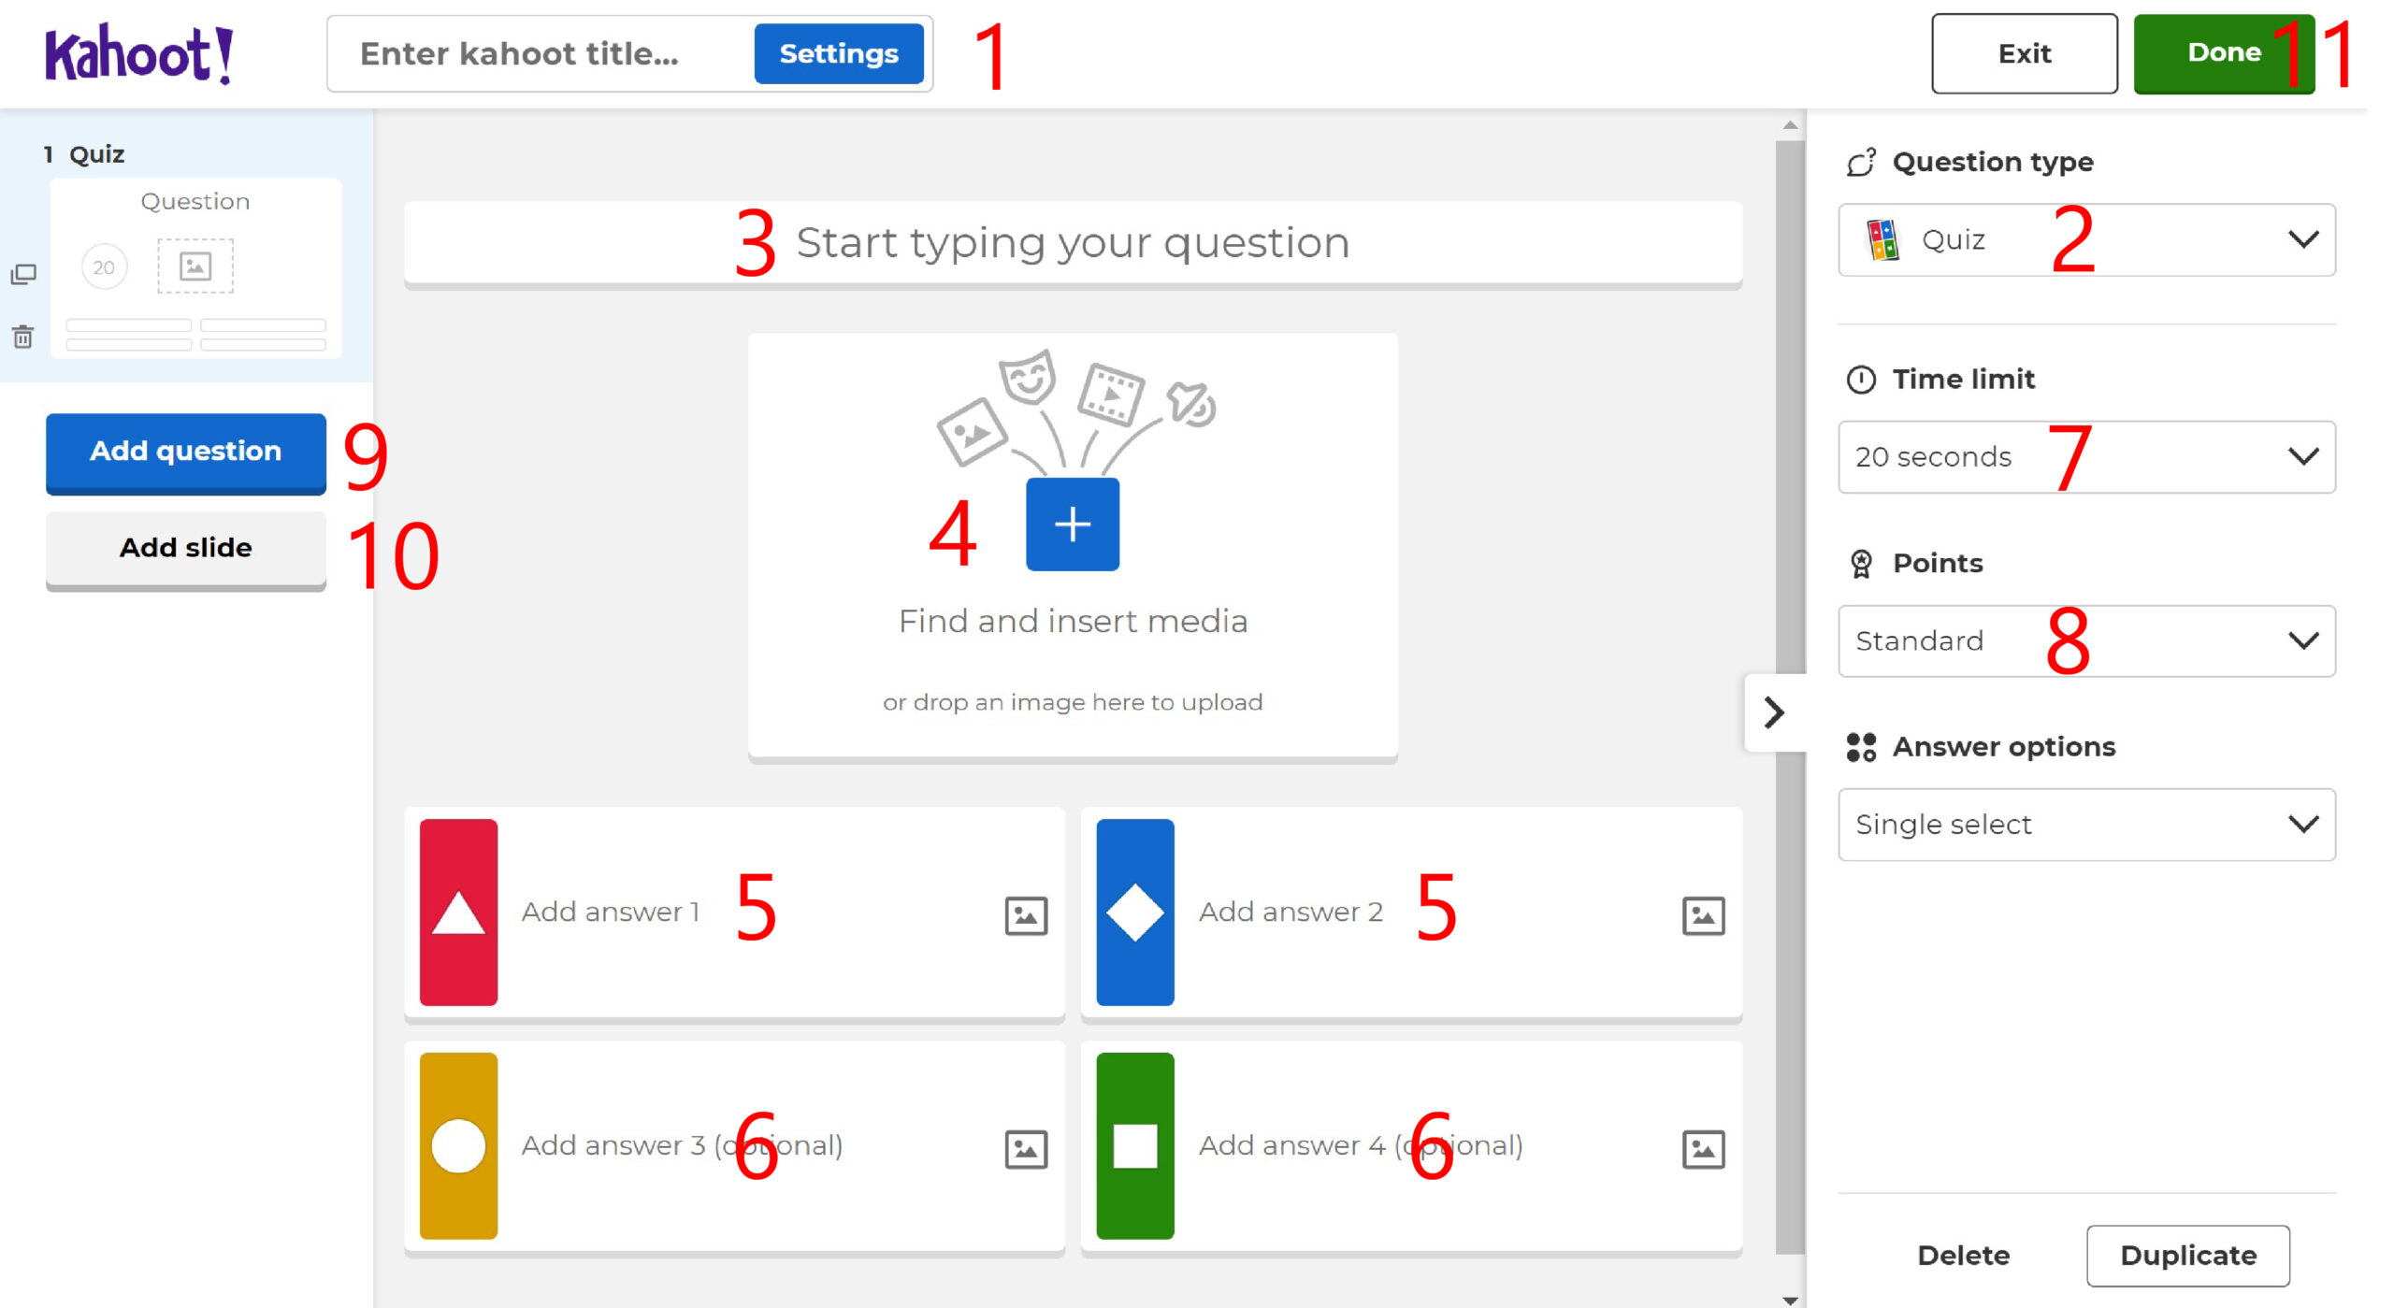Click the duplicate question icon in sidebar
Screen dimensions: 2394x1308
(x=23, y=274)
